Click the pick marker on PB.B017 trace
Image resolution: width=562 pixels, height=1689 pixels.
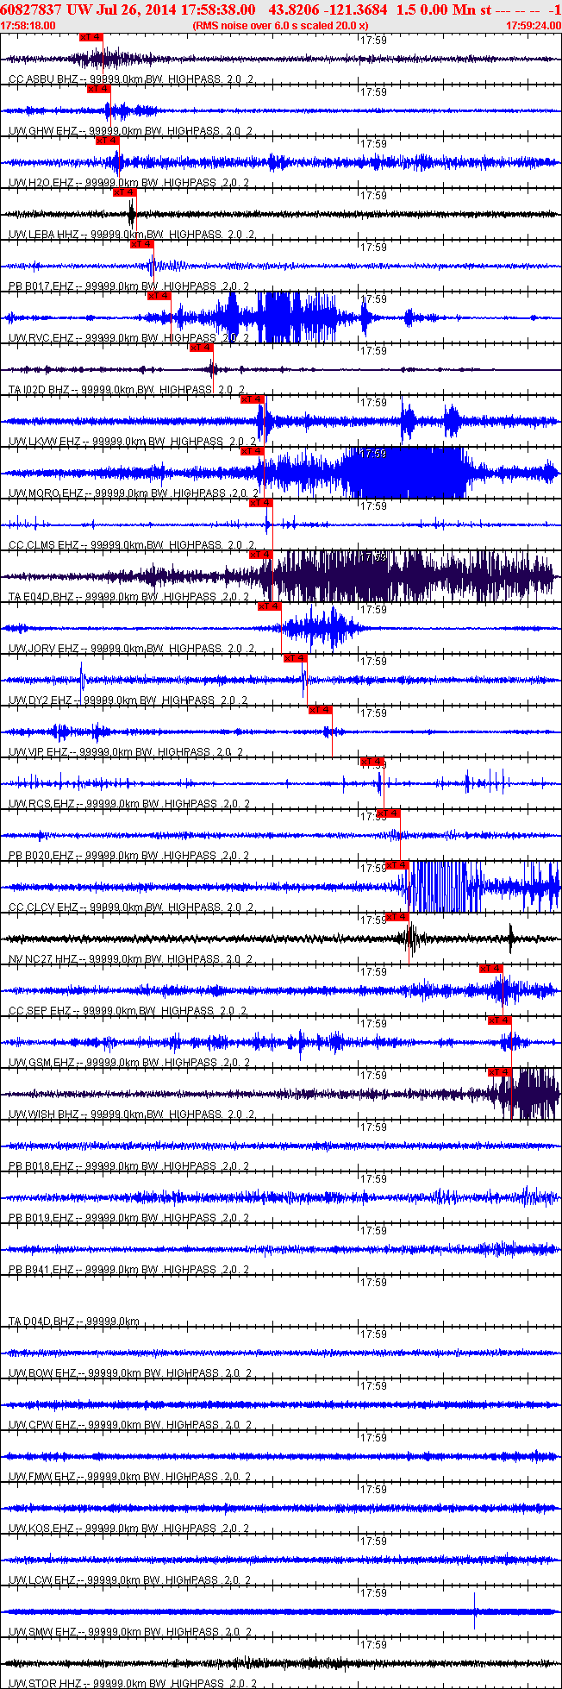coord(142,244)
